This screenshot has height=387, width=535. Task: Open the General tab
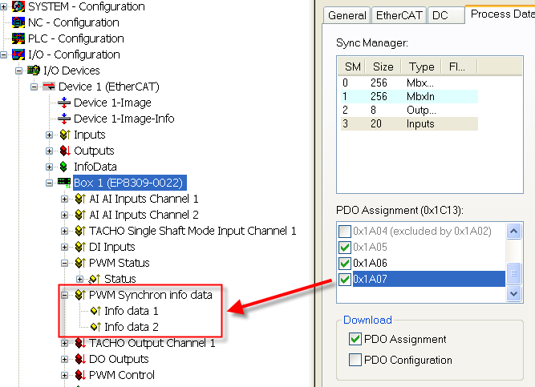(x=347, y=15)
